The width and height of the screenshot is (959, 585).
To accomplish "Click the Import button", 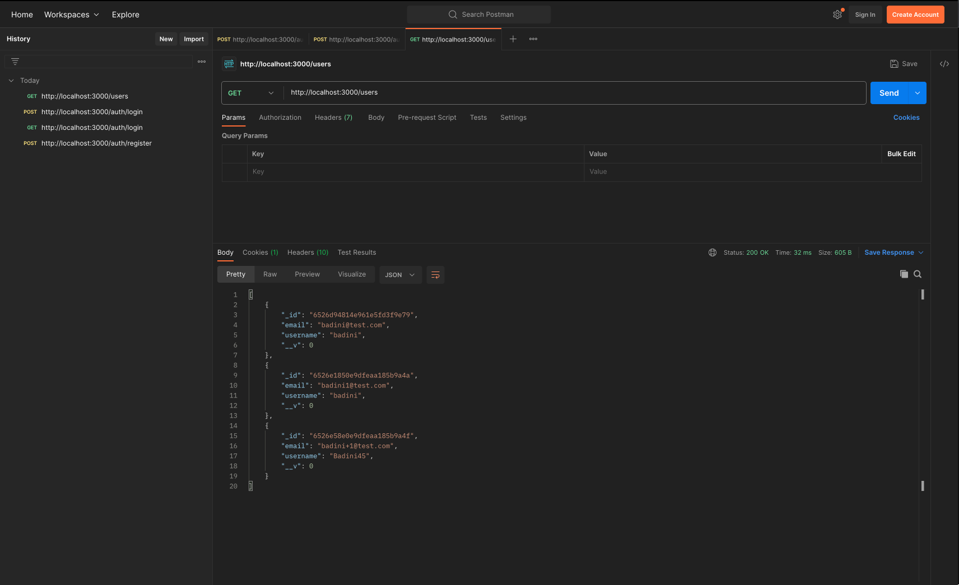I will click(194, 39).
